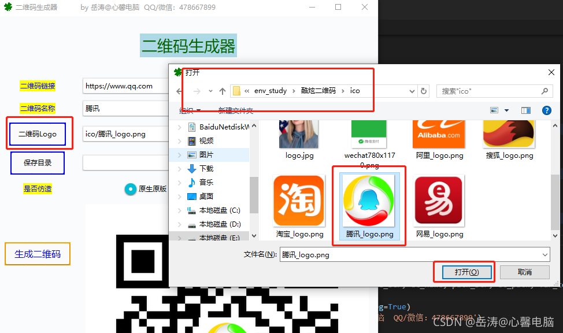Select 本地磁盘 (D:) in the tree
The height and width of the screenshot is (333, 563).
[214, 224]
